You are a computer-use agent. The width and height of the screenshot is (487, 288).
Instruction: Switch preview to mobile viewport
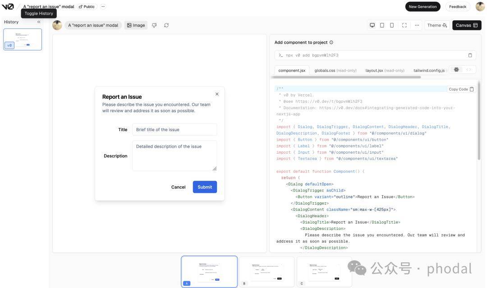pos(392,25)
